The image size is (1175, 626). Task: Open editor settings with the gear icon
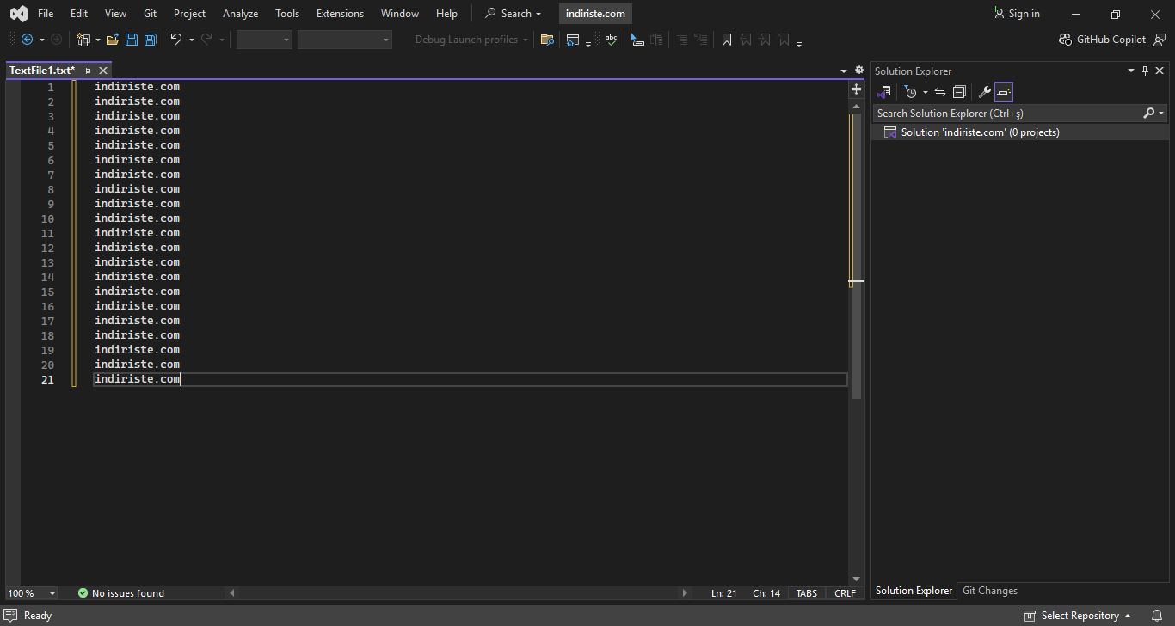click(858, 71)
